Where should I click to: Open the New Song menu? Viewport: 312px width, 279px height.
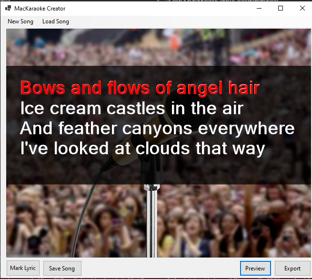tap(20, 21)
